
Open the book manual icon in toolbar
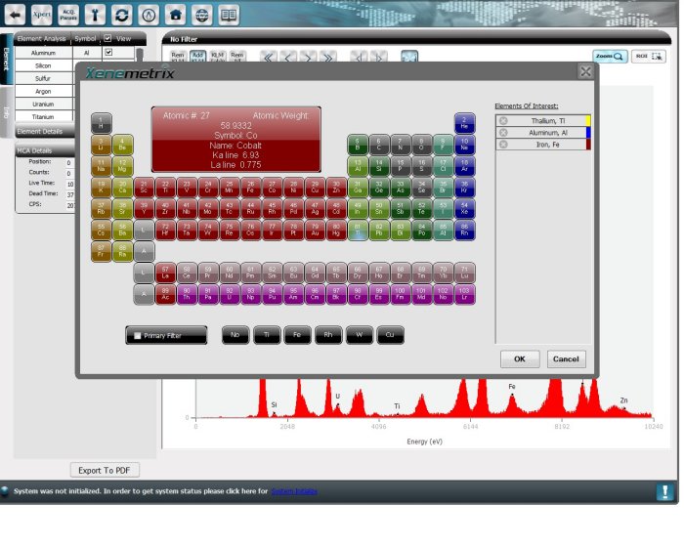229,15
